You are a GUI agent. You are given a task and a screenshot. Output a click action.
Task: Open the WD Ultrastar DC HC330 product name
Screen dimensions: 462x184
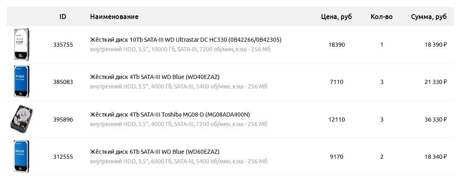pyautogui.click(x=186, y=40)
